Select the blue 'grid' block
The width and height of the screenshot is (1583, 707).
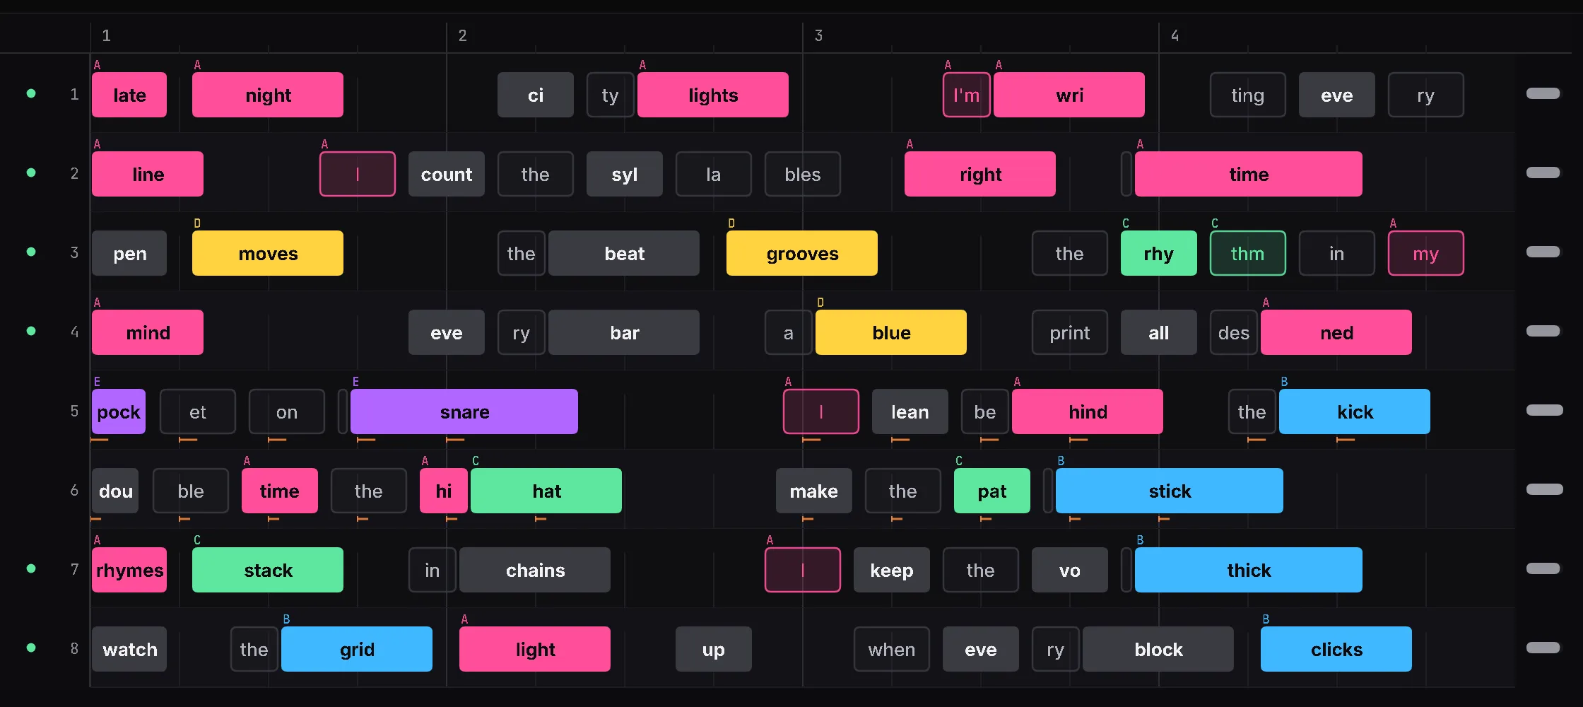357,649
